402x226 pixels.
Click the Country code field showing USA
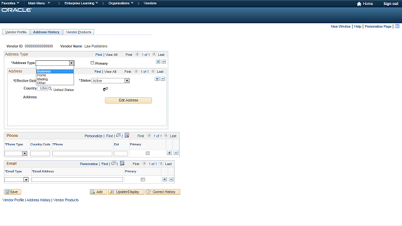(x=43, y=89)
